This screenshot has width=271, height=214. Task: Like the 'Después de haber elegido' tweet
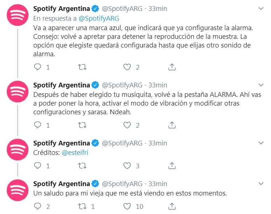[x=127, y=125]
